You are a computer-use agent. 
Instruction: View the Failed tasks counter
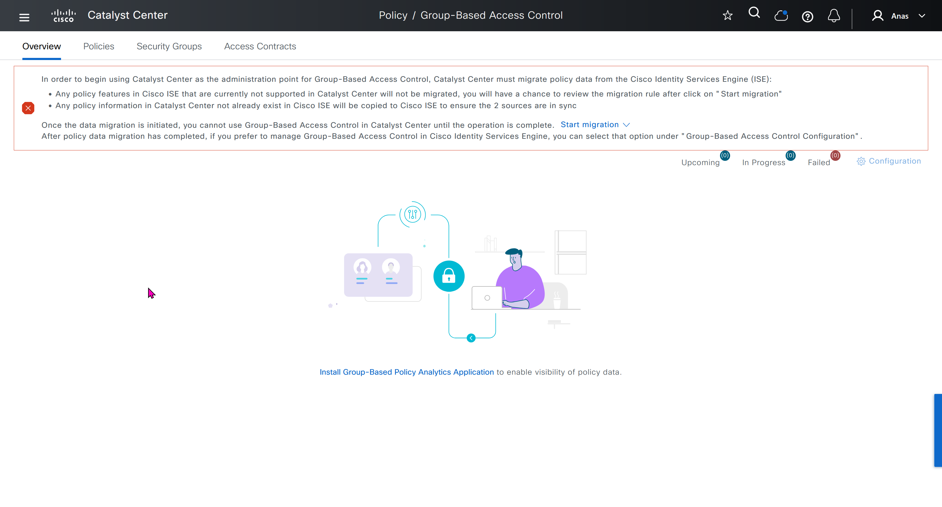(819, 163)
